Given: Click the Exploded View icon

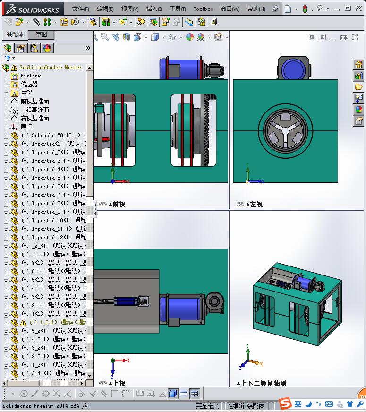Looking at the screenshot, I should pos(165,22).
